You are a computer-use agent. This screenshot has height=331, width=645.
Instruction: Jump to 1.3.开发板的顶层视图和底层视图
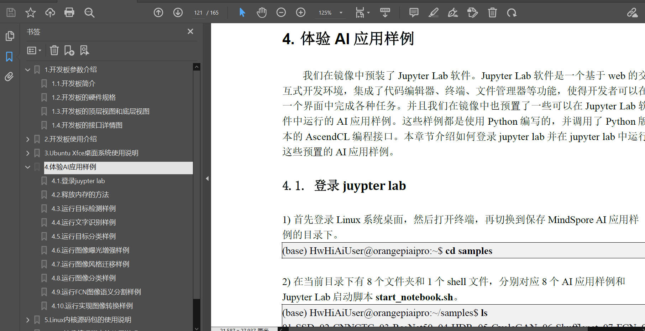pos(100,112)
